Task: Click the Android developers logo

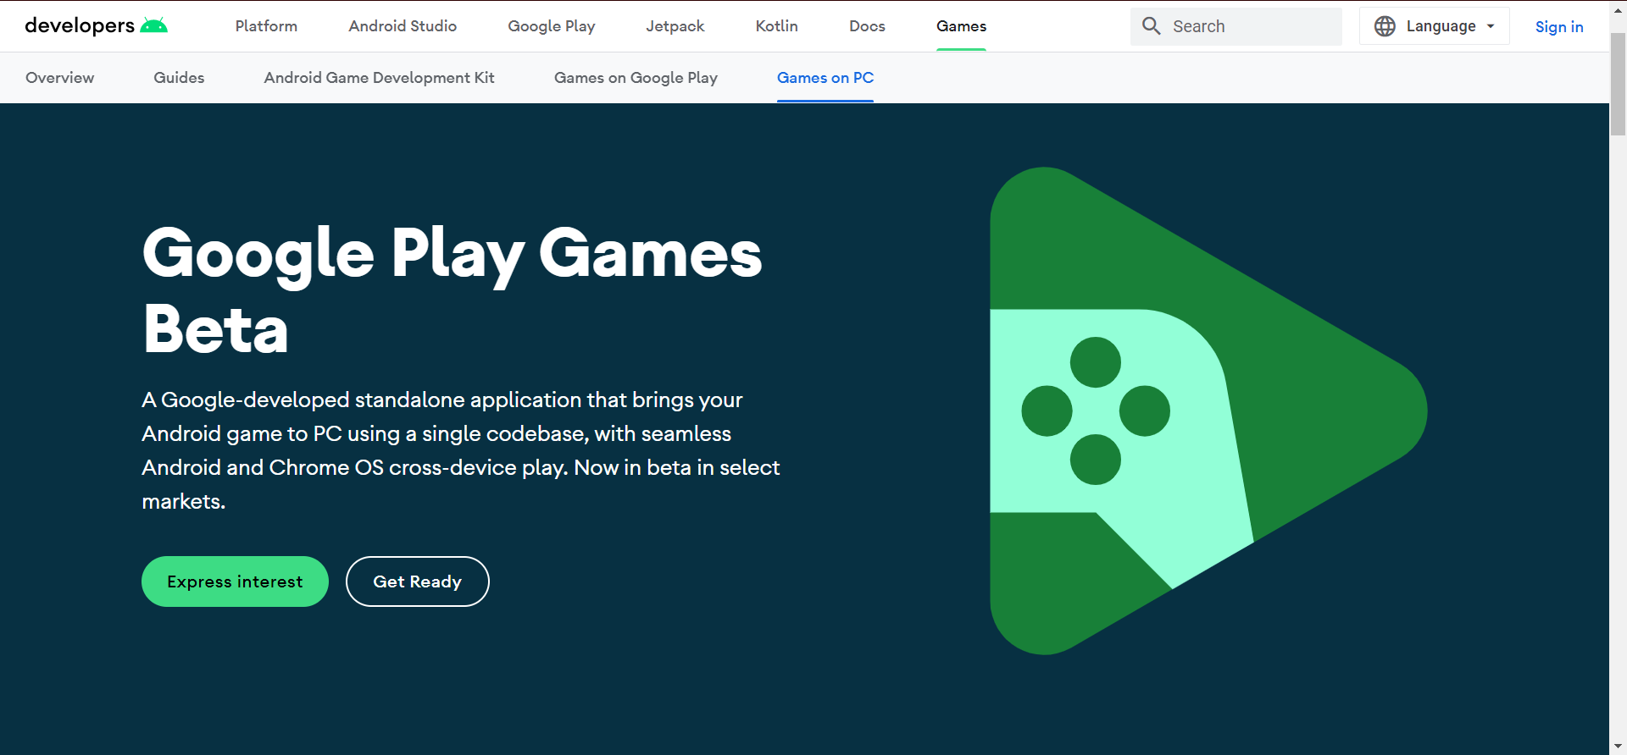Action: point(96,25)
